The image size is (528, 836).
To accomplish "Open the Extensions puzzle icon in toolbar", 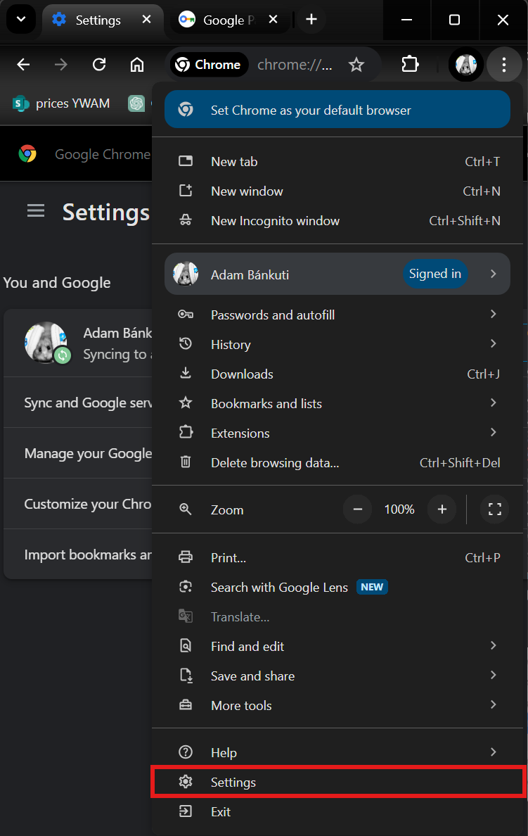I will [410, 65].
